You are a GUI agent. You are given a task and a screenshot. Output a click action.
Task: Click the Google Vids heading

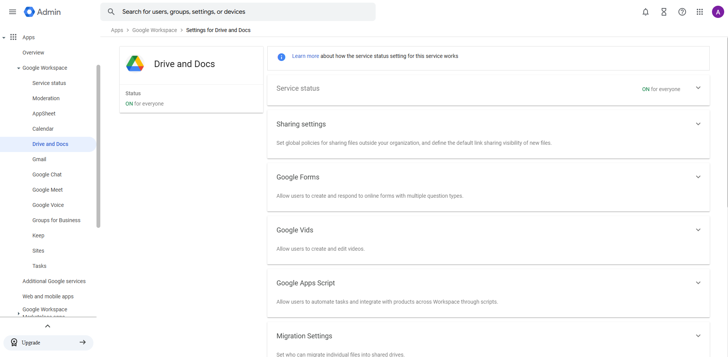pos(295,230)
